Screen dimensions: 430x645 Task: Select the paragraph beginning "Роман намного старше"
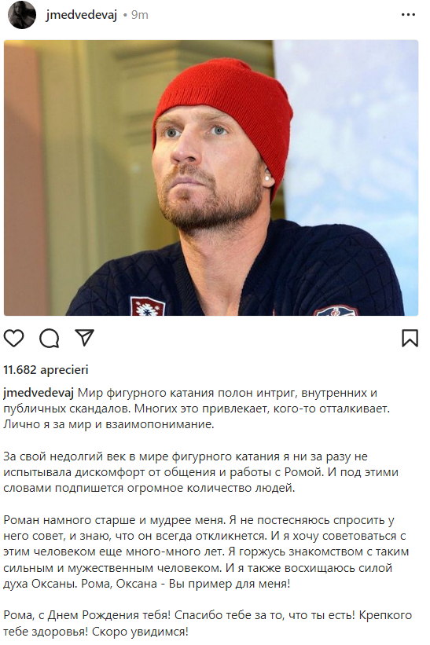[x=206, y=552]
